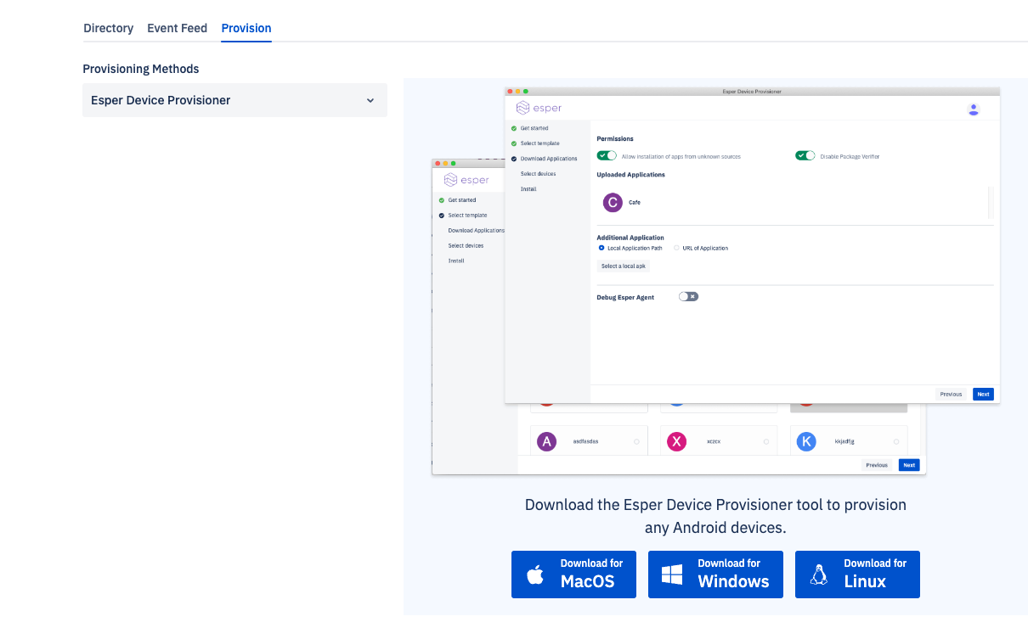Switch to the Event Feed tab
This screenshot has width=1028, height=639.
(x=177, y=28)
